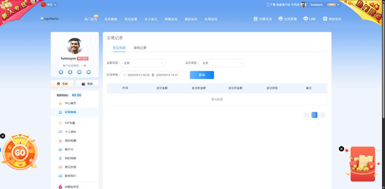Open 在线客服 online support icon
Viewport: 385px width, 189px height.
pos(280,19)
